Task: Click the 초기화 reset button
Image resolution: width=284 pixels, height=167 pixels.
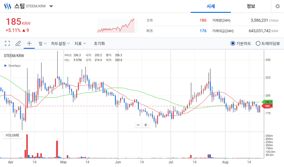Action: (x=99, y=43)
